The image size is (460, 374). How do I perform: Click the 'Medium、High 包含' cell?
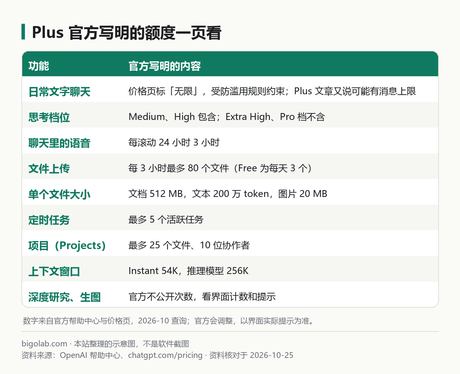227,117
